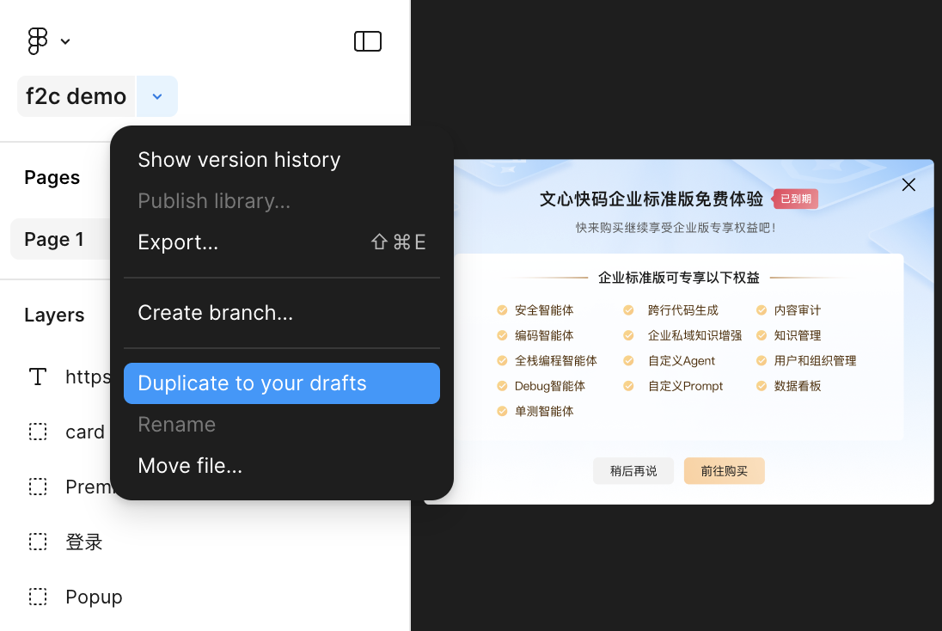The height and width of the screenshot is (631, 942).
Task: Click the check icon beside 企业私域知识增强
Action: [628, 335]
